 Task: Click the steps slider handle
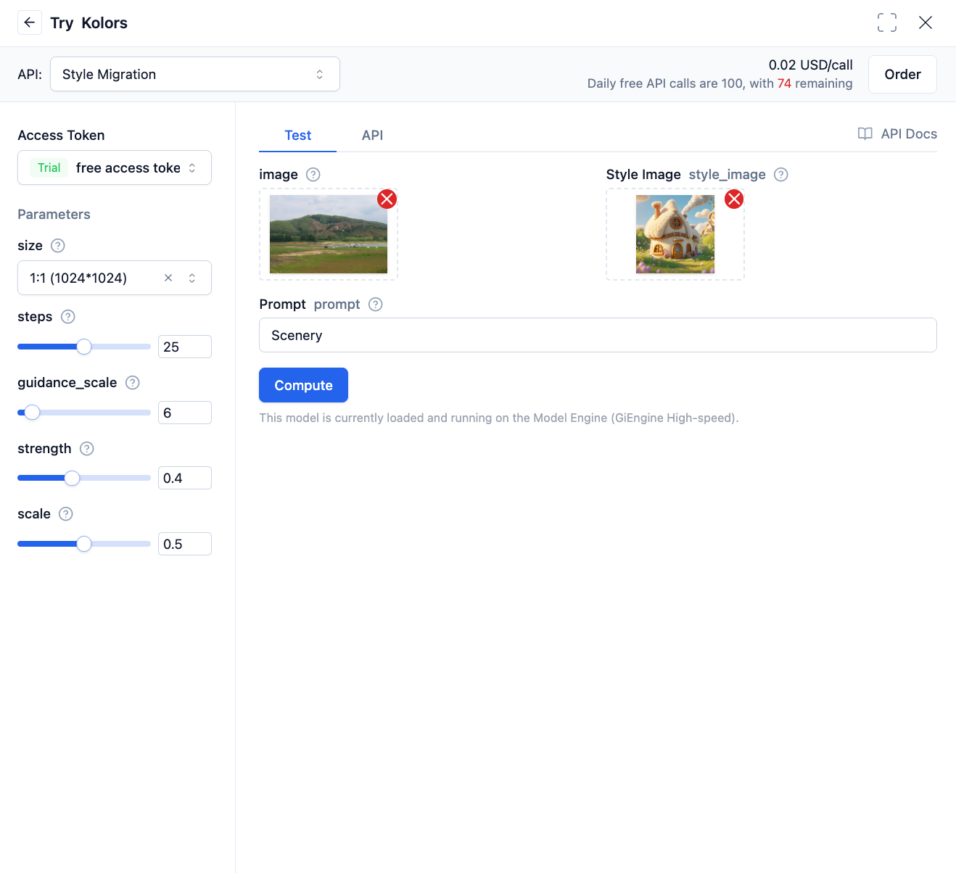coord(84,347)
